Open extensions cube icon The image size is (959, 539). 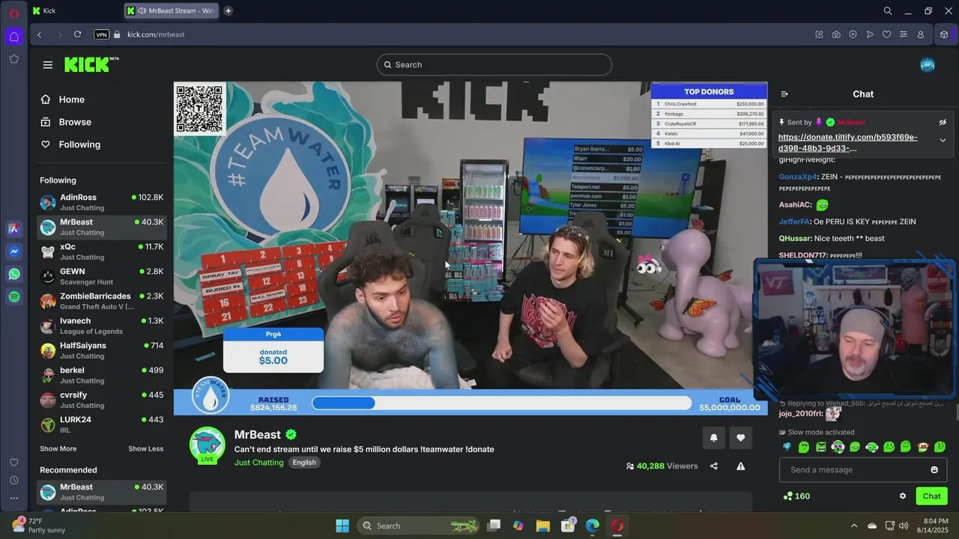[x=944, y=34]
